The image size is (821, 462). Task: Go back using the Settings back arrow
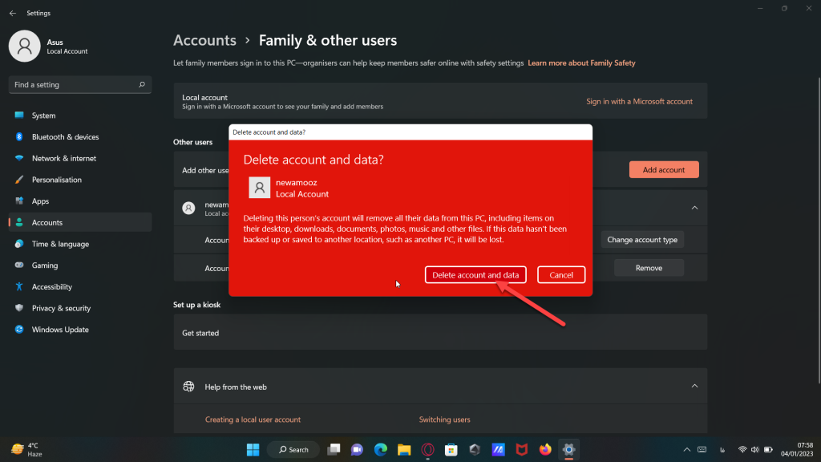[x=12, y=13]
